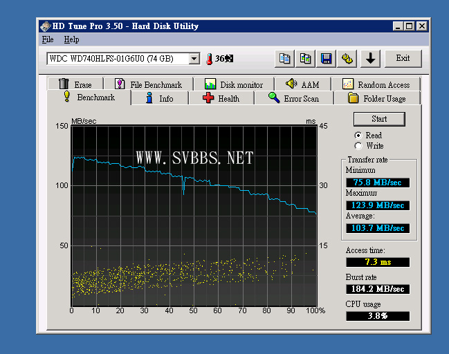This screenshot has height=354, width=449.
Task: Expand the WDC WD740HLFS drive dropdown
Action: [x=194, y=59]
